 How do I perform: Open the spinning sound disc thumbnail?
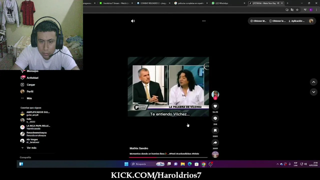coord(215,154)
